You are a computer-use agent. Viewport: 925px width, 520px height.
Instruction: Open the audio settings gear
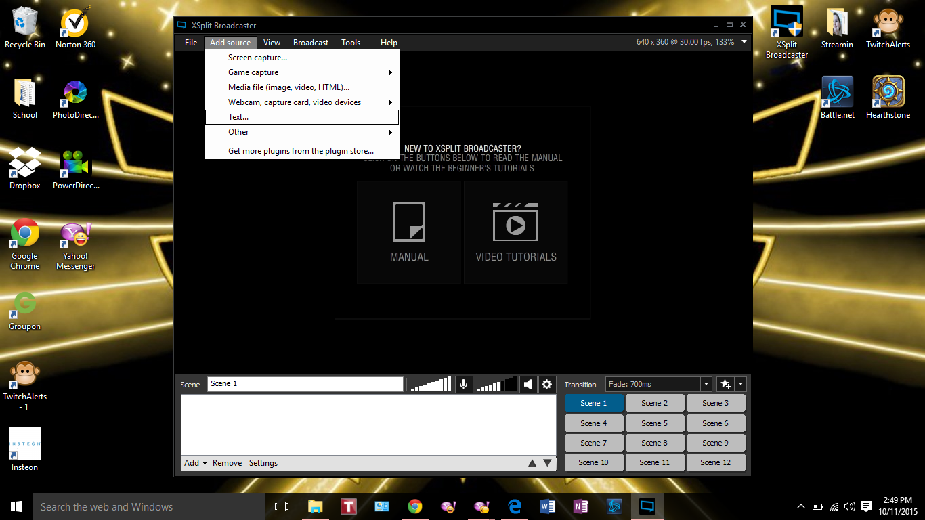[x=547, y=384]
